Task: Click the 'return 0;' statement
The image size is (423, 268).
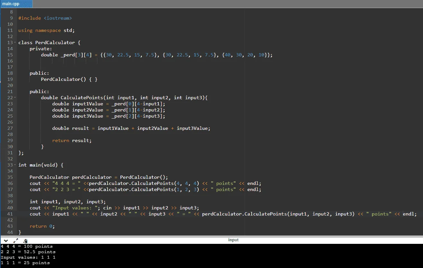Action: coord(42,226)
